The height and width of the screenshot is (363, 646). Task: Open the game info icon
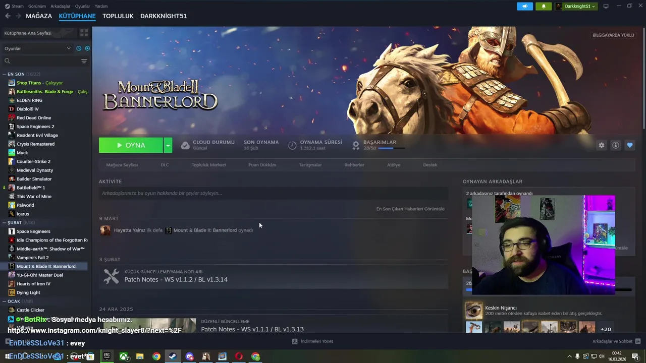click(615, 145)
